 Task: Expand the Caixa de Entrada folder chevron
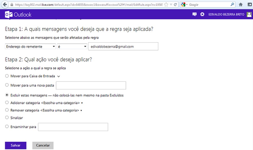pos(59,77)
